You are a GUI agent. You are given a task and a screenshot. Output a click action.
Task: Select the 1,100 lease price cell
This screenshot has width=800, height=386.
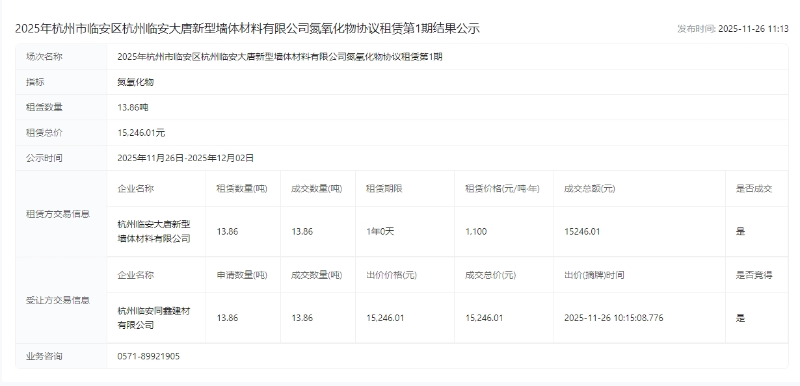[x=475, y=231]
